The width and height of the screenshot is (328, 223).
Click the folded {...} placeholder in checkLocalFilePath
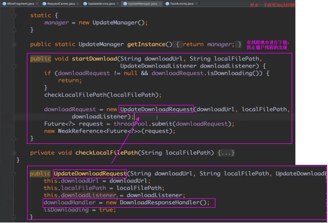[226, 153]
